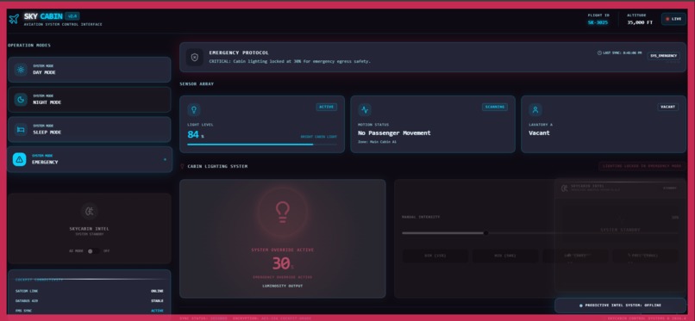Click the Sky Cabin airplane logo icon

tap(14, 19)
